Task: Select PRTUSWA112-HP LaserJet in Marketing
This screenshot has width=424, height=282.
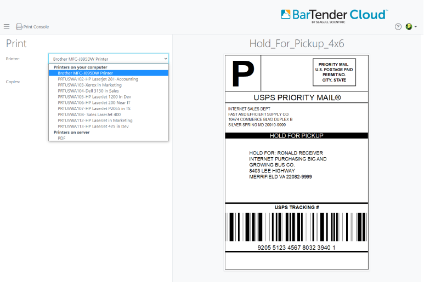Action: click(x=109, y=120)
